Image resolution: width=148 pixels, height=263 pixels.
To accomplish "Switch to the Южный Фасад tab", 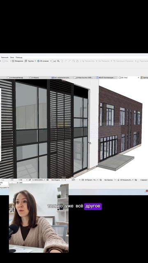I will (x=15, y=78).
